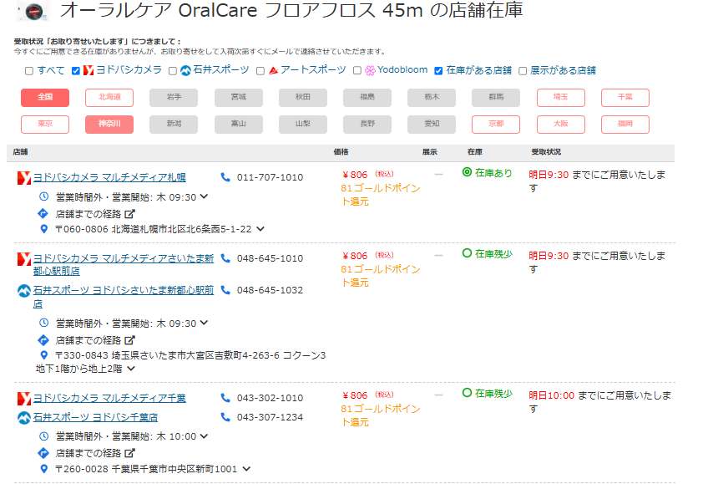Click the directions icon for 千葉 store
713x484 pixels.
click(43, 452)
